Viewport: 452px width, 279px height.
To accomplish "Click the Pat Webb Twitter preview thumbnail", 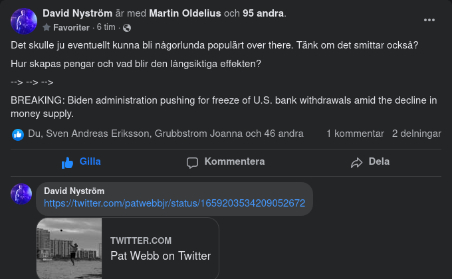I will (x=69, y=248).
